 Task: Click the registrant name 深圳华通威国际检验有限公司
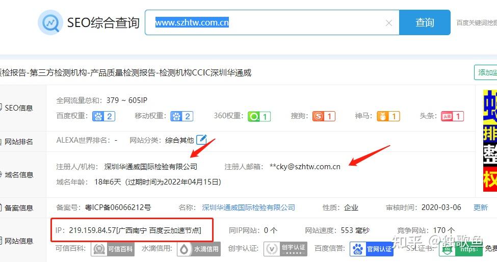[151, 167]
